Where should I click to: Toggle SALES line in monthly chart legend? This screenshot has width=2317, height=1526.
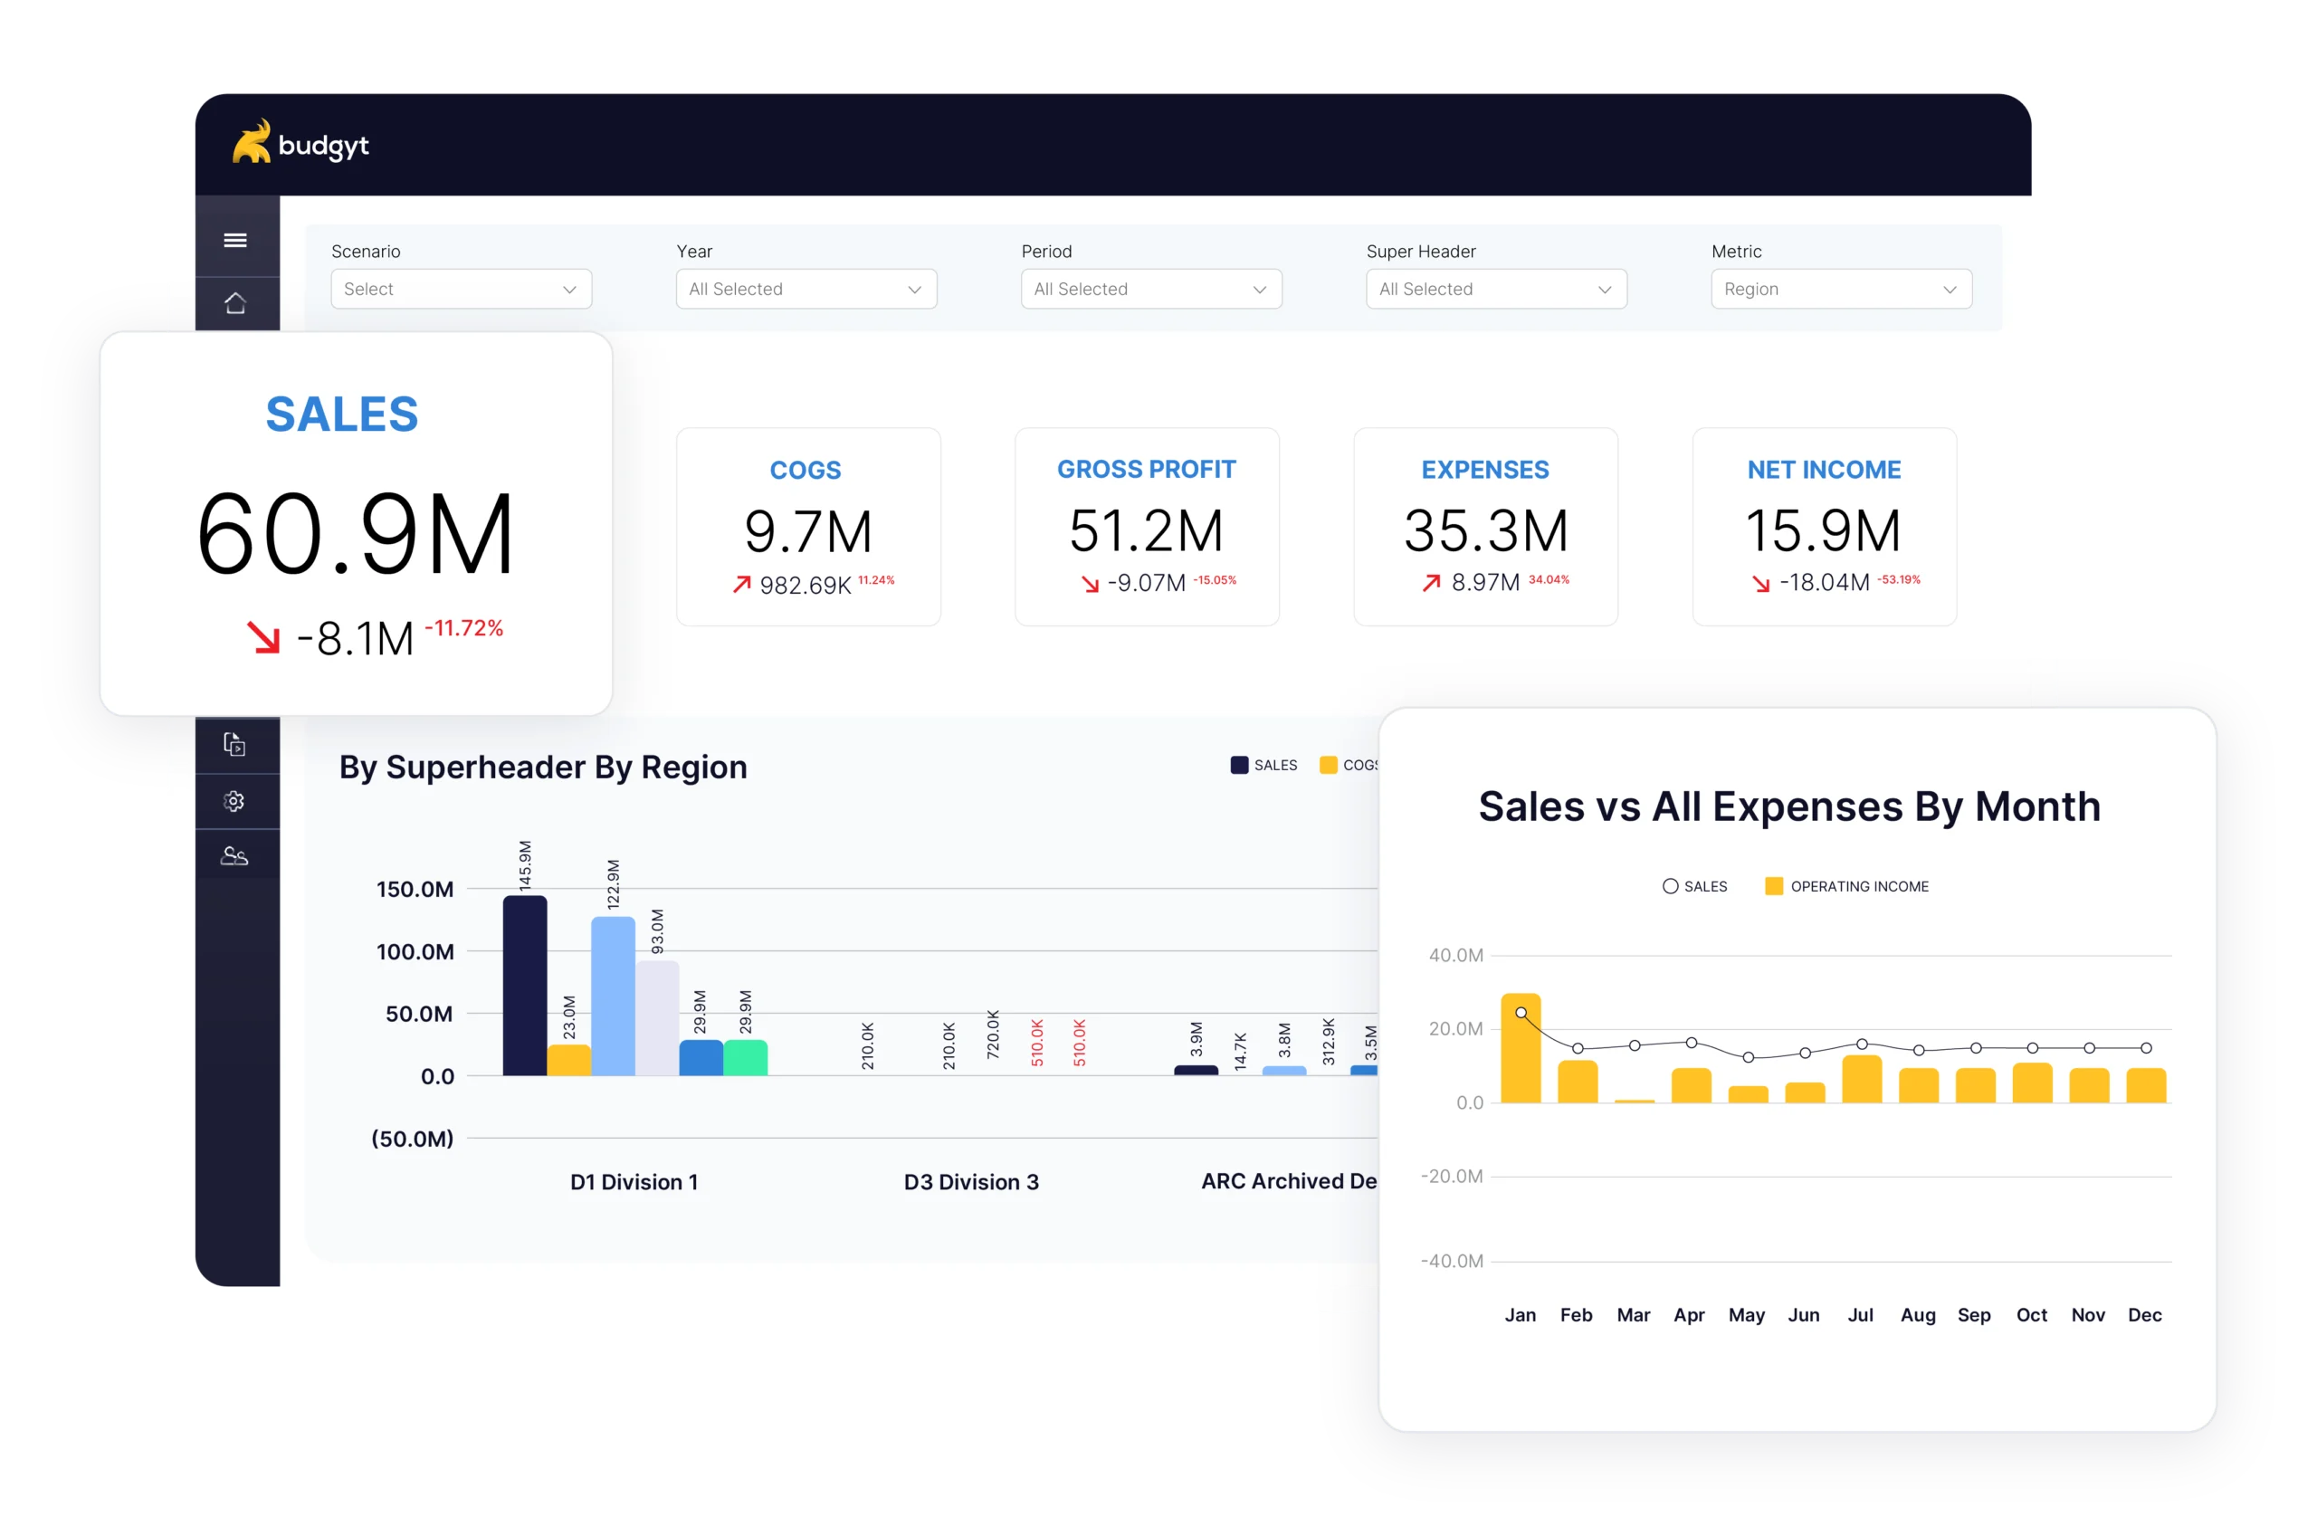pos(1695,886)
